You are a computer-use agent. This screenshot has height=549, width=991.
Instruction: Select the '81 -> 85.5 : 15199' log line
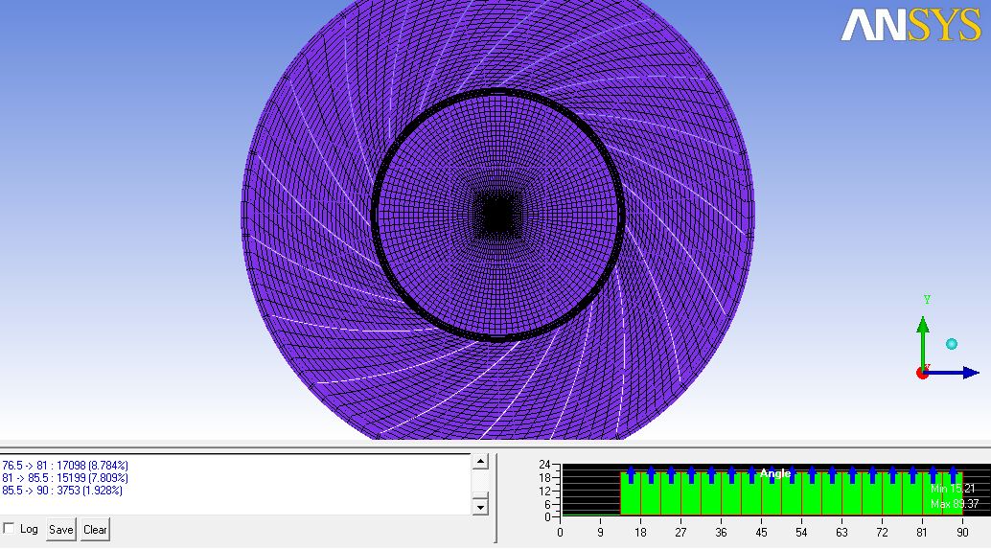[x=65, y=478]
